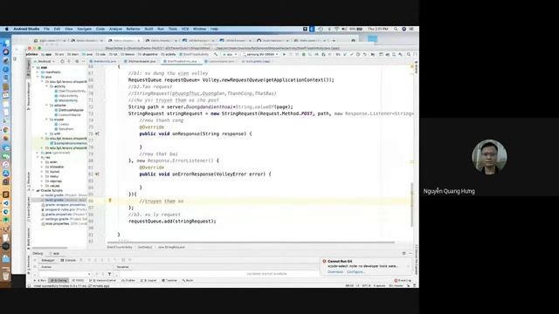This screenshot has width=559, height=314.
Task: Collapse the activity package arrow
Action: tap(46, 86)
